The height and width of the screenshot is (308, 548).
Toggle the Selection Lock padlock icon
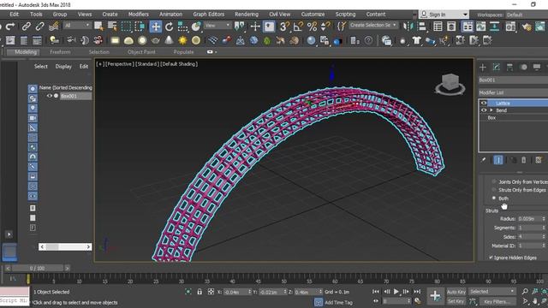tap(200, 292)
